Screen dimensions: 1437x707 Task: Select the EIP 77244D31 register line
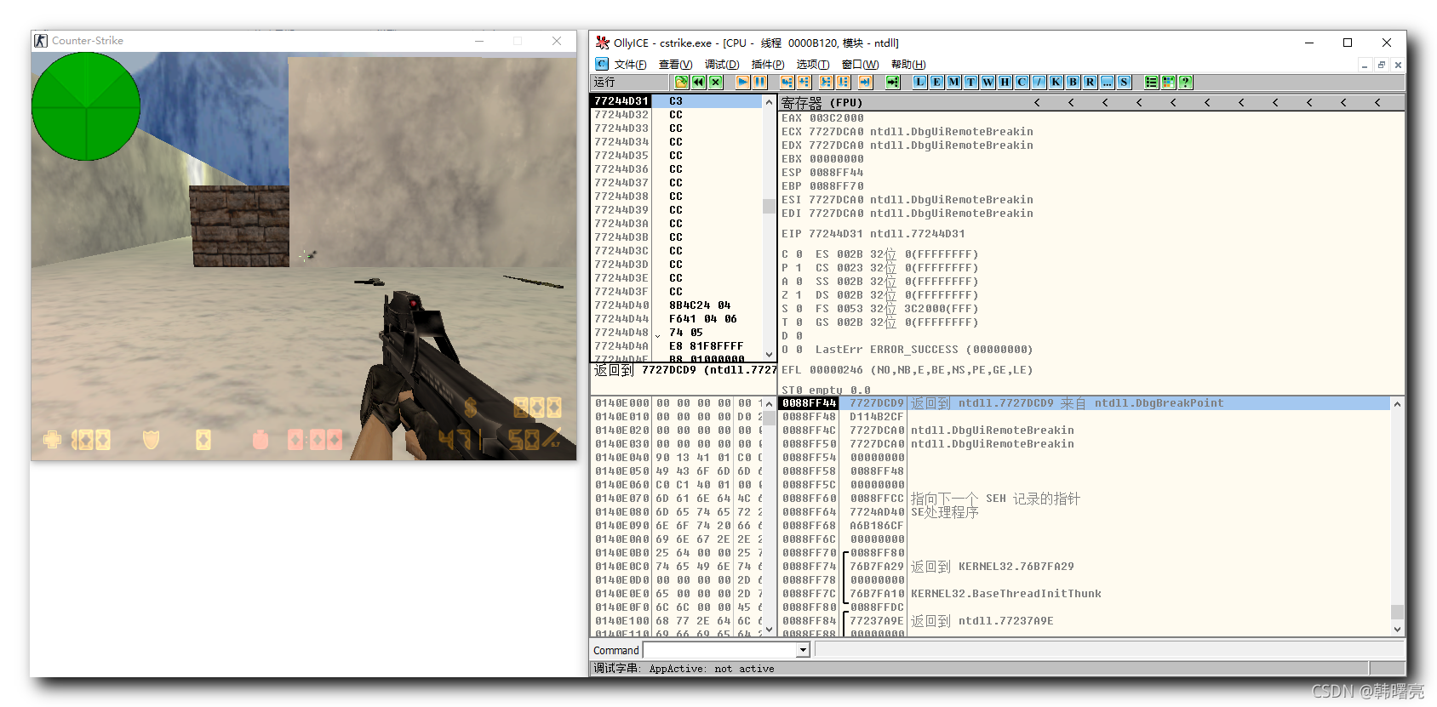tap(873, 234)
